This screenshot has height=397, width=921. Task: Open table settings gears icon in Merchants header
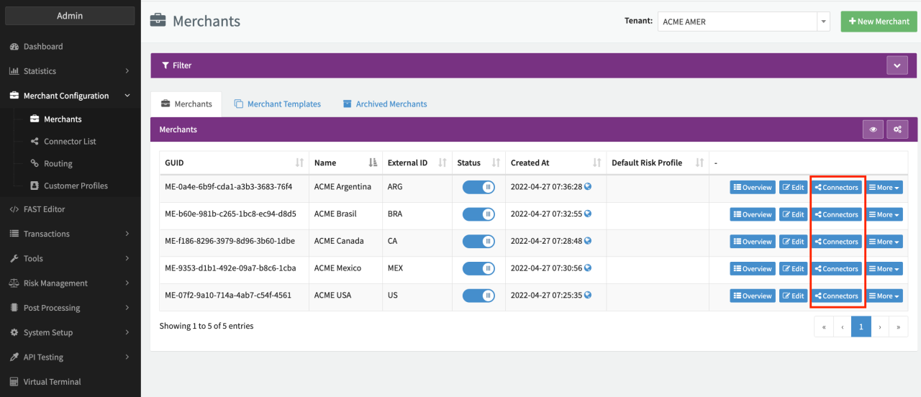tap(897, 129)
